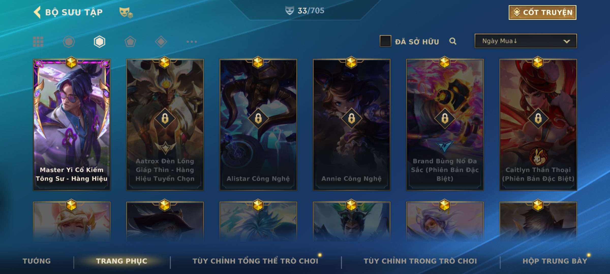The image size is (610, 274).
Task: Expand sort options with the chevron arrow
Action: 567,41
